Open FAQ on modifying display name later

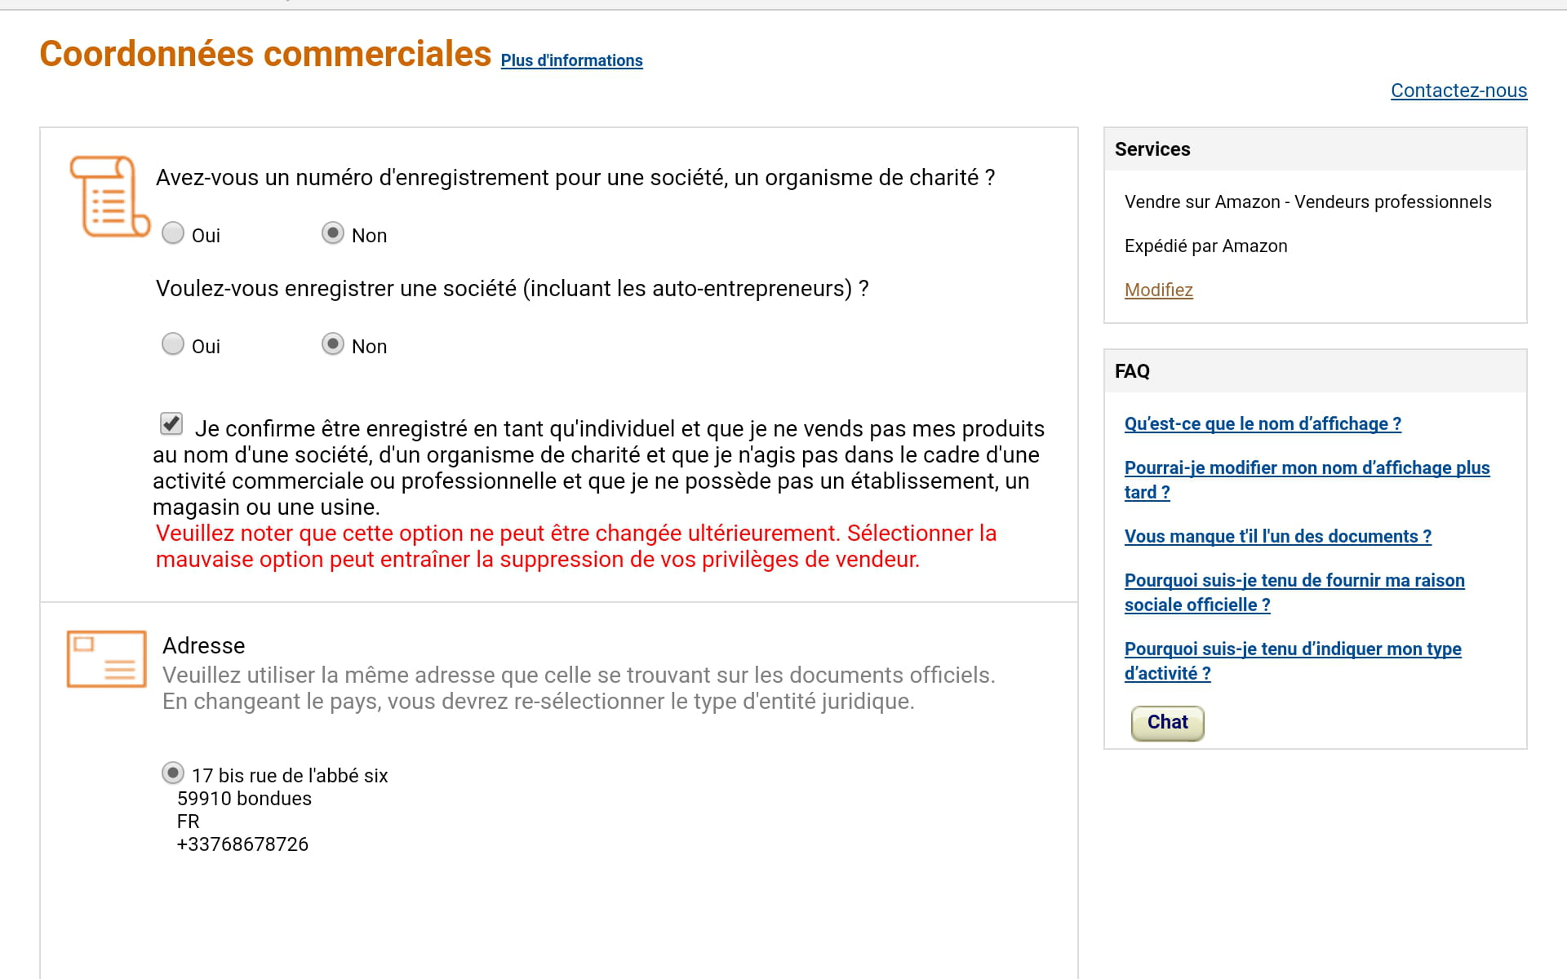tap(1307, 468)
